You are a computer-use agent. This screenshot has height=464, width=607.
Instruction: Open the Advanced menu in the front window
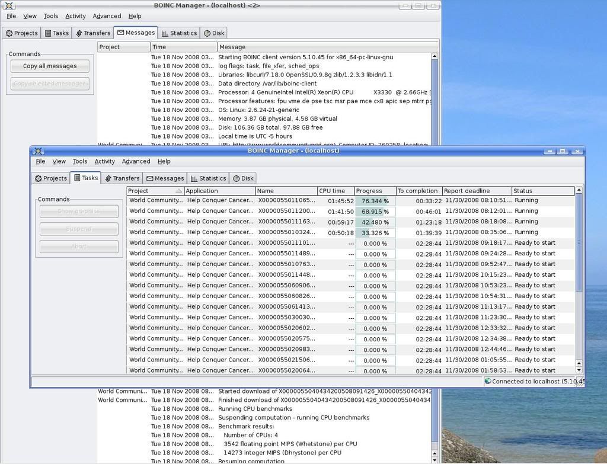click(x=136, y=161)
